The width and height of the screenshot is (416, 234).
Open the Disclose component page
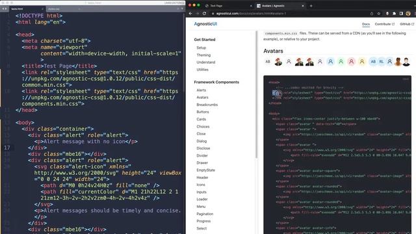coord(203,148)
